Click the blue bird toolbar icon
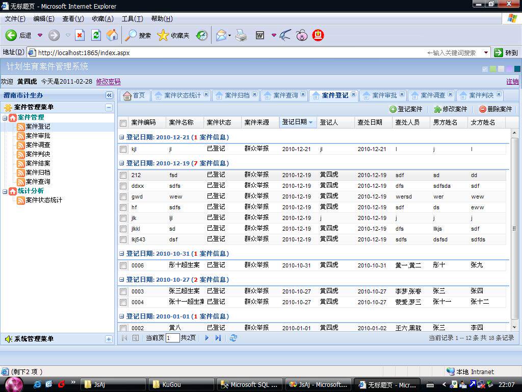 coord(285,35)
